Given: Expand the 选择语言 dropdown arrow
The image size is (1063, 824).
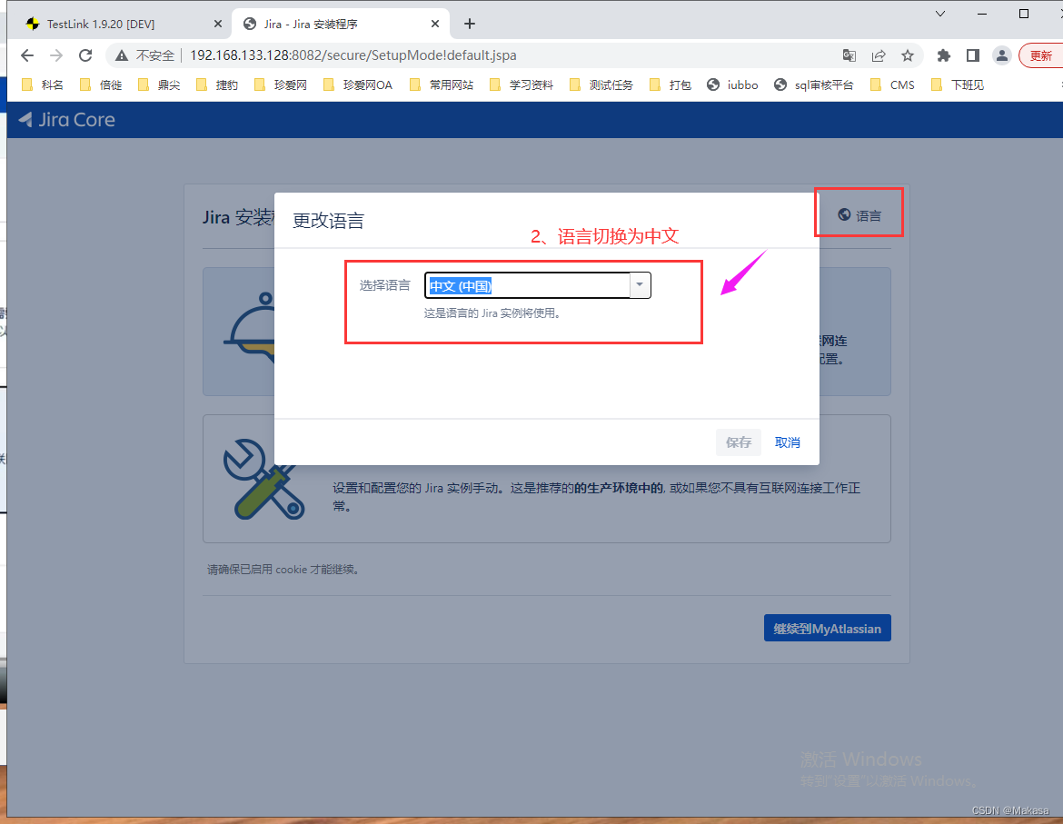Looking at the screenshot, I should [x=640, y=285].
